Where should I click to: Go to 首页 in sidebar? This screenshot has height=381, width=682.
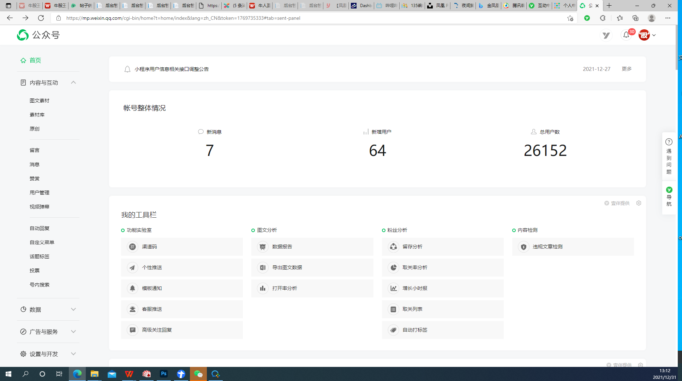click(35, 60)
